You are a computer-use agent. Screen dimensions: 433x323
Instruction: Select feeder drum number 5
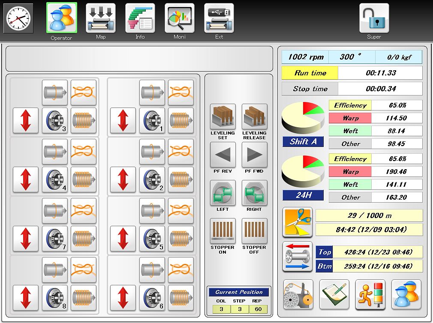click(152, 239)
